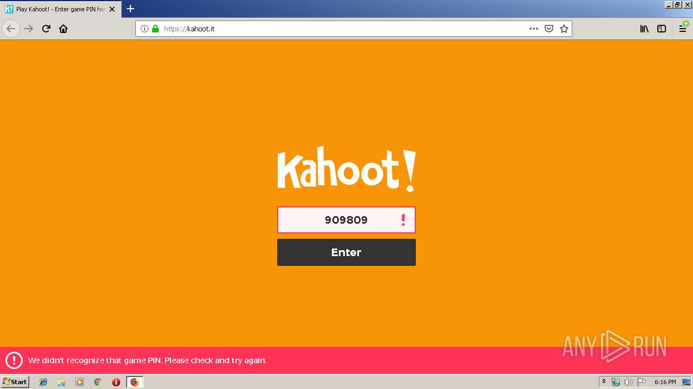This screenshot has height=389, width=693.
Task: Open the volume speaker tray icon
Action: [629, 382]
